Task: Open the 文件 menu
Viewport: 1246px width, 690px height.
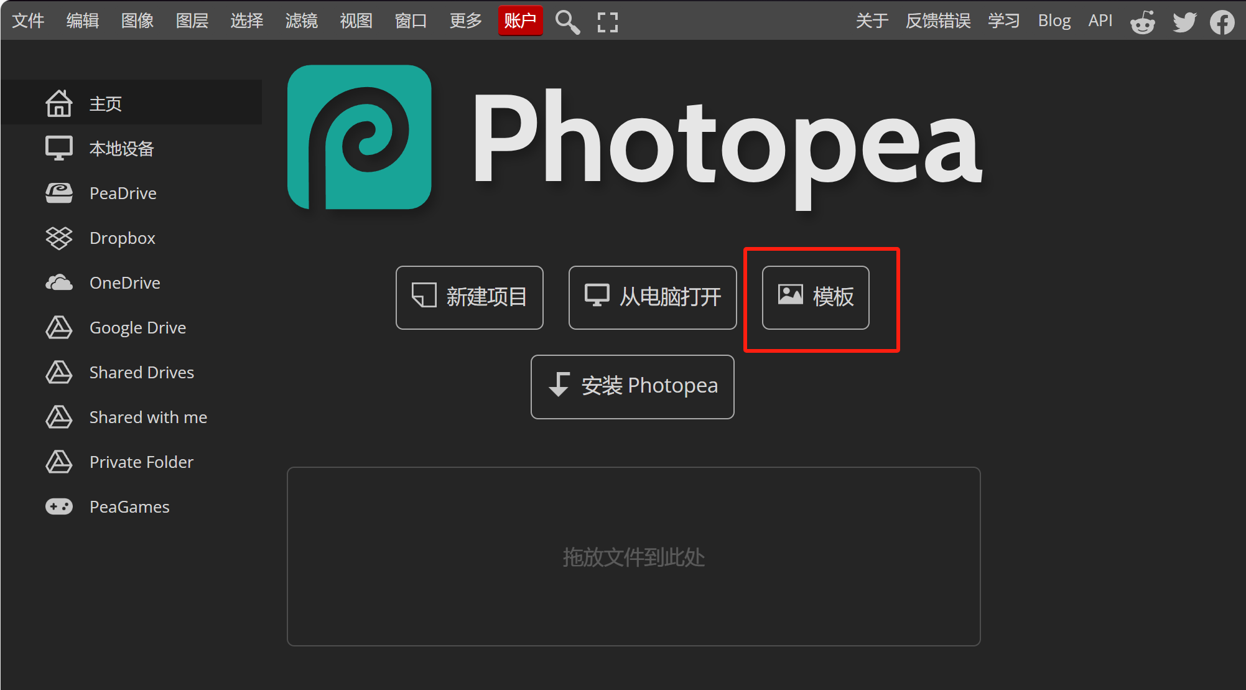Action: click(28, 21)
